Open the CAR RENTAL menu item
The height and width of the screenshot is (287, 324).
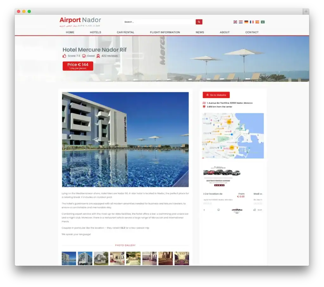(x=125, y=32)
